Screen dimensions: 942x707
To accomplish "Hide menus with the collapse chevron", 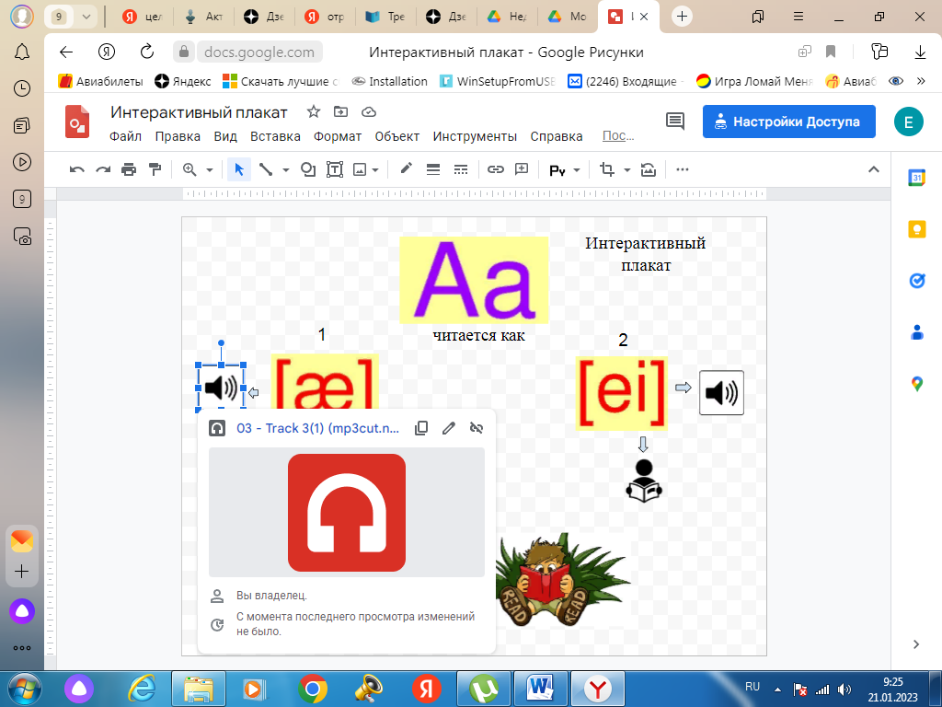I will (x=874, y=169).
